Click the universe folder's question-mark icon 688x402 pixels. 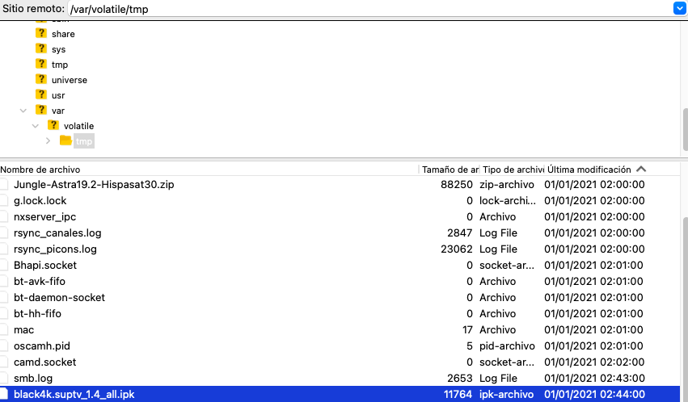41,80
